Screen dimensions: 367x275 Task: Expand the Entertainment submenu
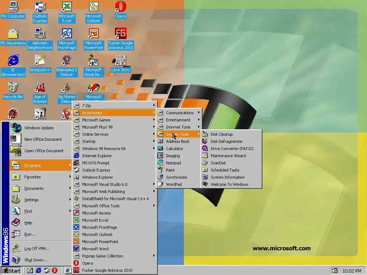pyautogui.click(x=179, y=120)
